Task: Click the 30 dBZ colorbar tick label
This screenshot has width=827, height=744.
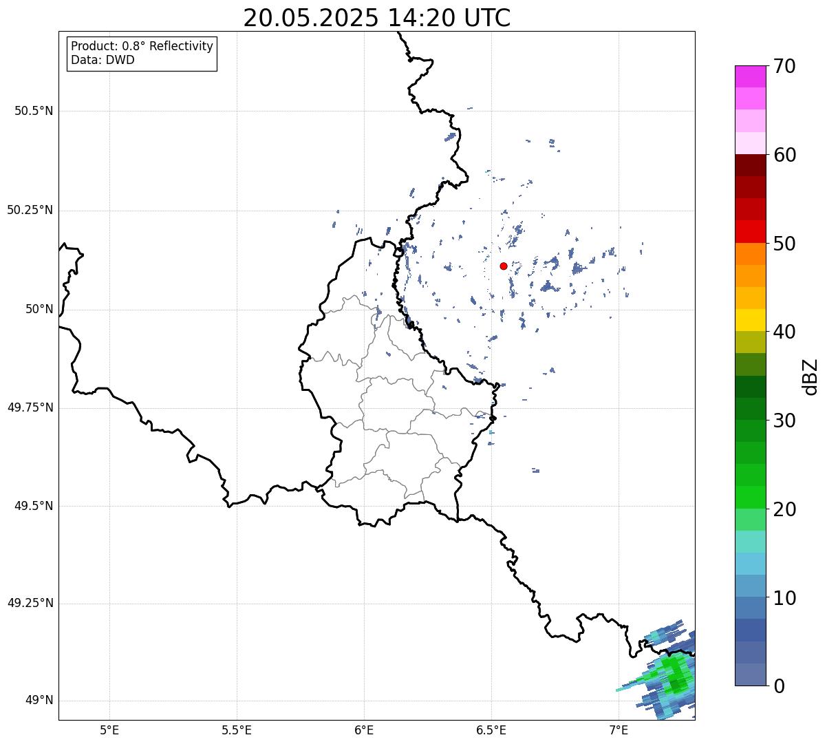Action: [784, 421]
